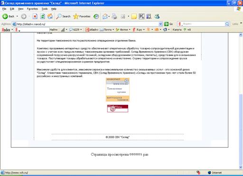Click the Найти search button
243x176 pixels.
(54, 29)
